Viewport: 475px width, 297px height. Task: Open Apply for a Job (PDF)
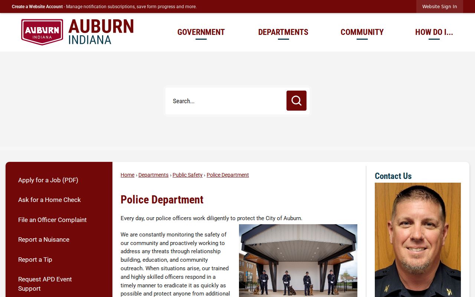[x=48, y=180]
